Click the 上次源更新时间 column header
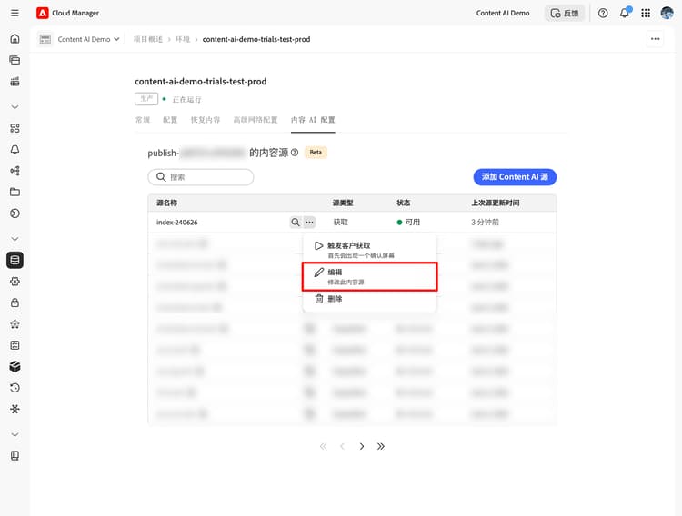This screenshot has height=516, width=682. tap(496, 203)
